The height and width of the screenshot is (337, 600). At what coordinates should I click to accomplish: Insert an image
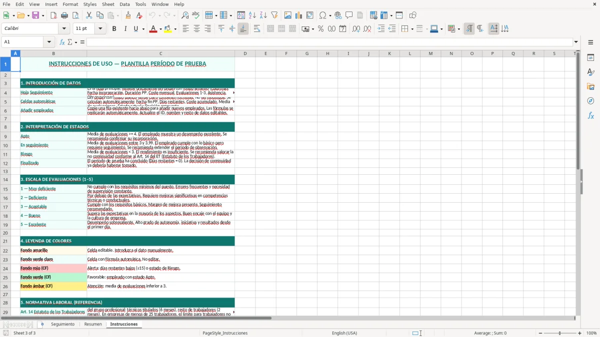(x=288, y=15)
